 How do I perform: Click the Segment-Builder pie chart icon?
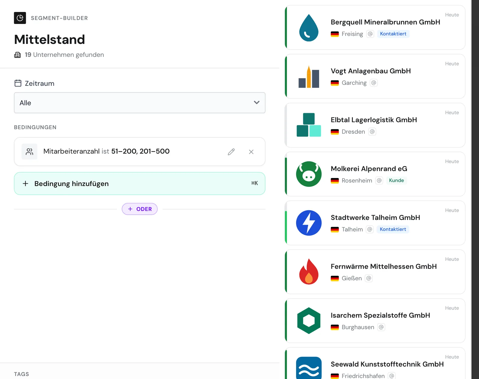[20, 18]
